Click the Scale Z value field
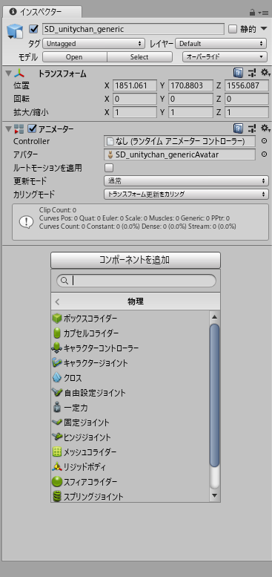Viewport: 272px width, 577px height. (x=246, y=112)
